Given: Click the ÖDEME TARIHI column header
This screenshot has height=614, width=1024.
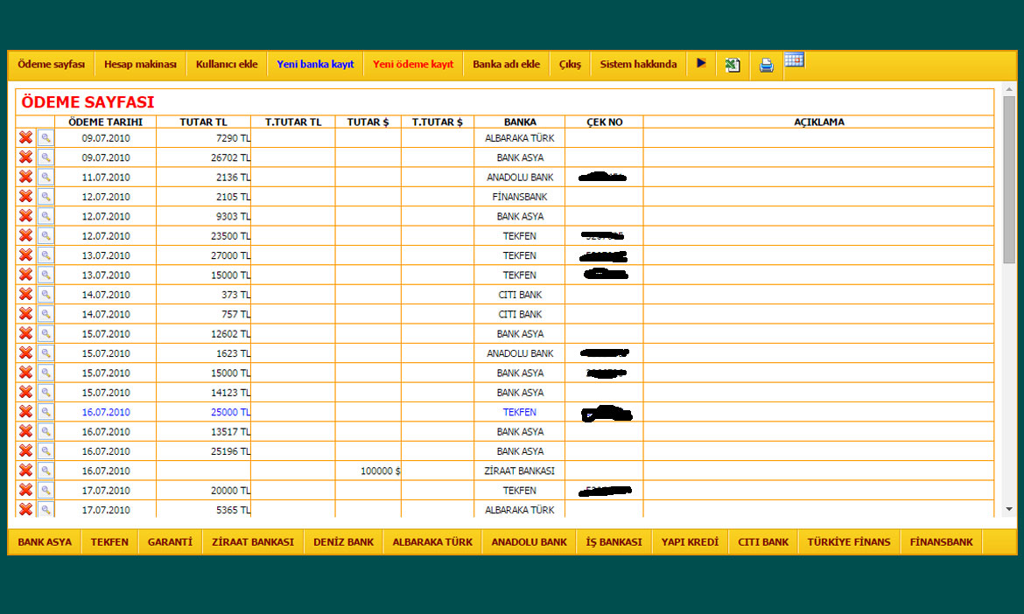Looking at the screenshot, I should click(x=105, y=122).
